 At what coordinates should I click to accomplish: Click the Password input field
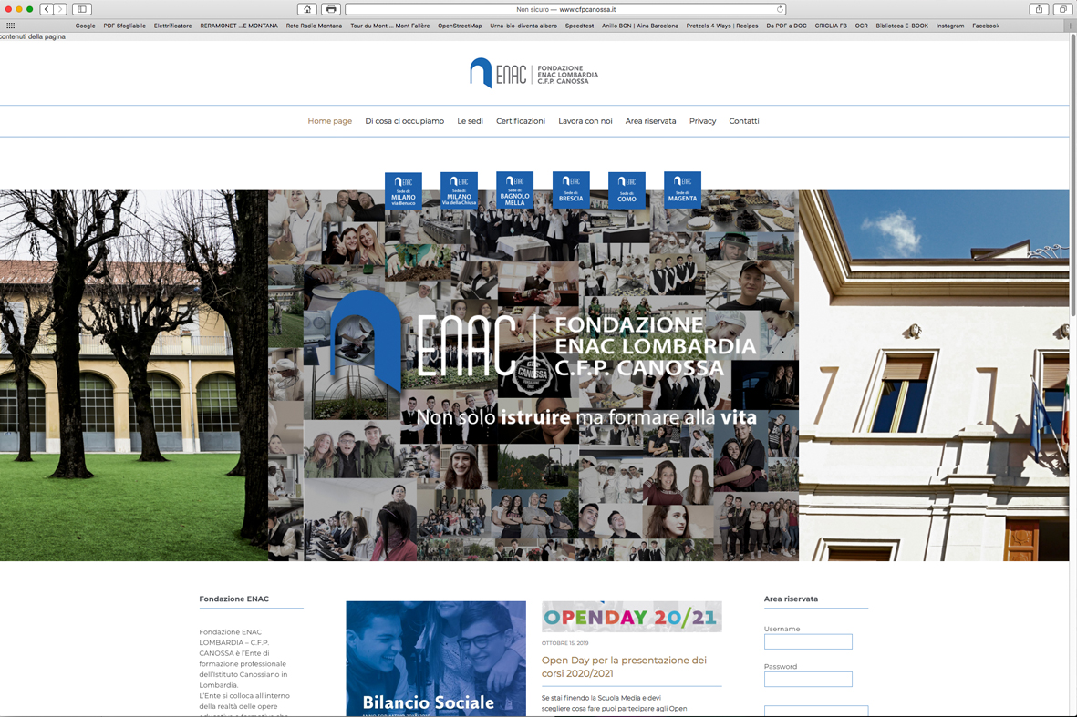coord(808,680)
